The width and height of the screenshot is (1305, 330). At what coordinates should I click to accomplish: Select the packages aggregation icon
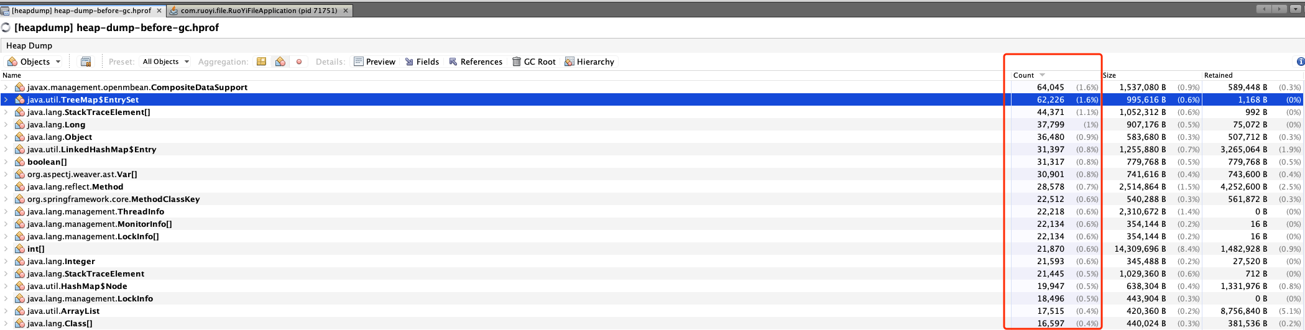pyautogui.click(x=262, y=62)
